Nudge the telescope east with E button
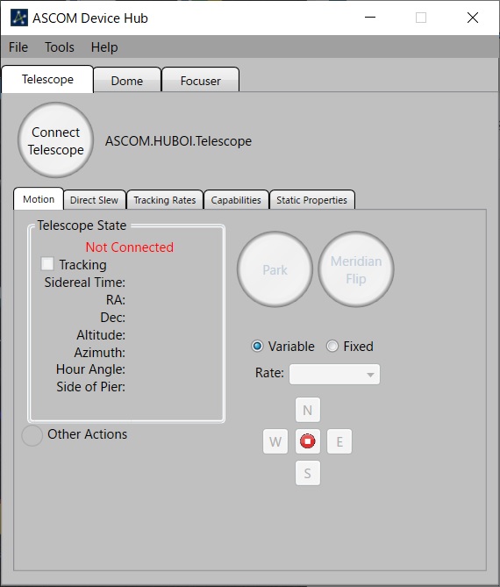Screen dimensions: 500x587 [339, 441]
